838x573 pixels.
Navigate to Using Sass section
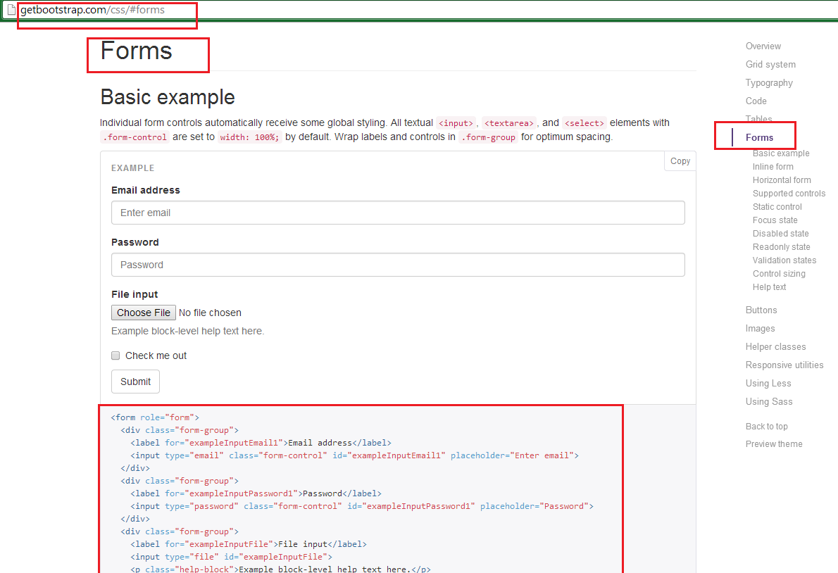pyautogui.click(x=769, y=402)
